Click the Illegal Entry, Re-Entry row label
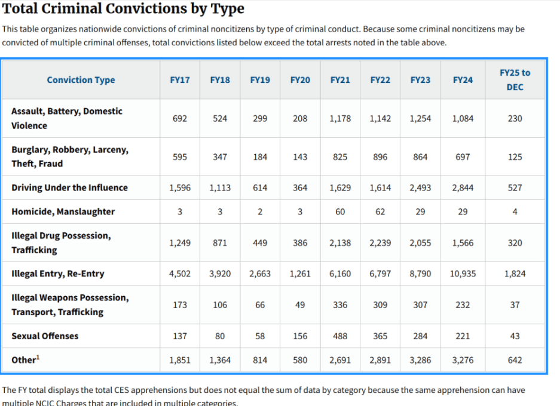 coord(57,273)
